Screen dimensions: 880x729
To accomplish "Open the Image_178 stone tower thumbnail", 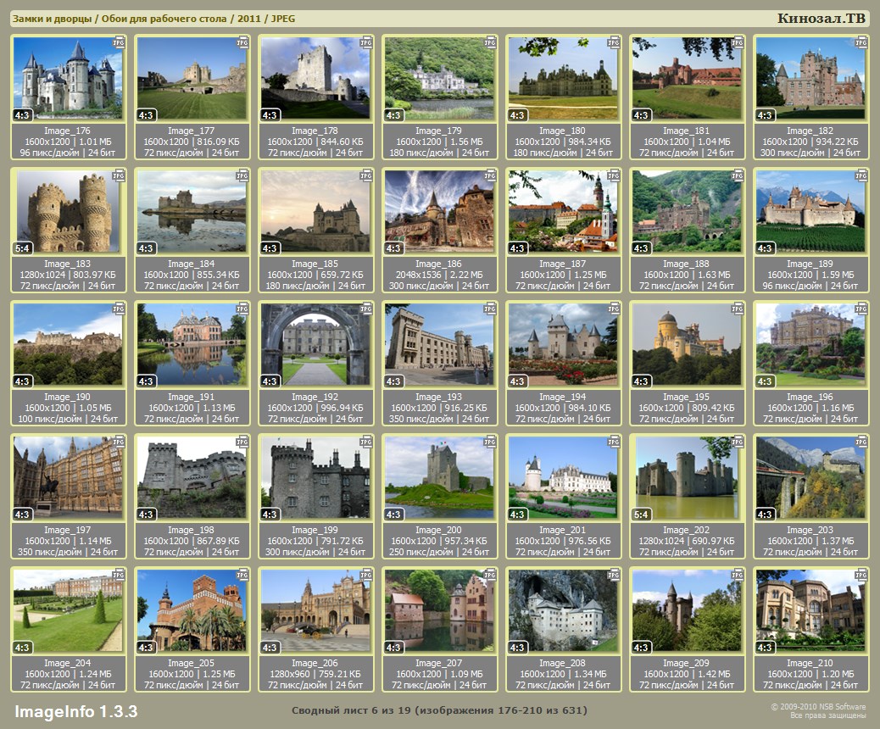I will (315, 78).
